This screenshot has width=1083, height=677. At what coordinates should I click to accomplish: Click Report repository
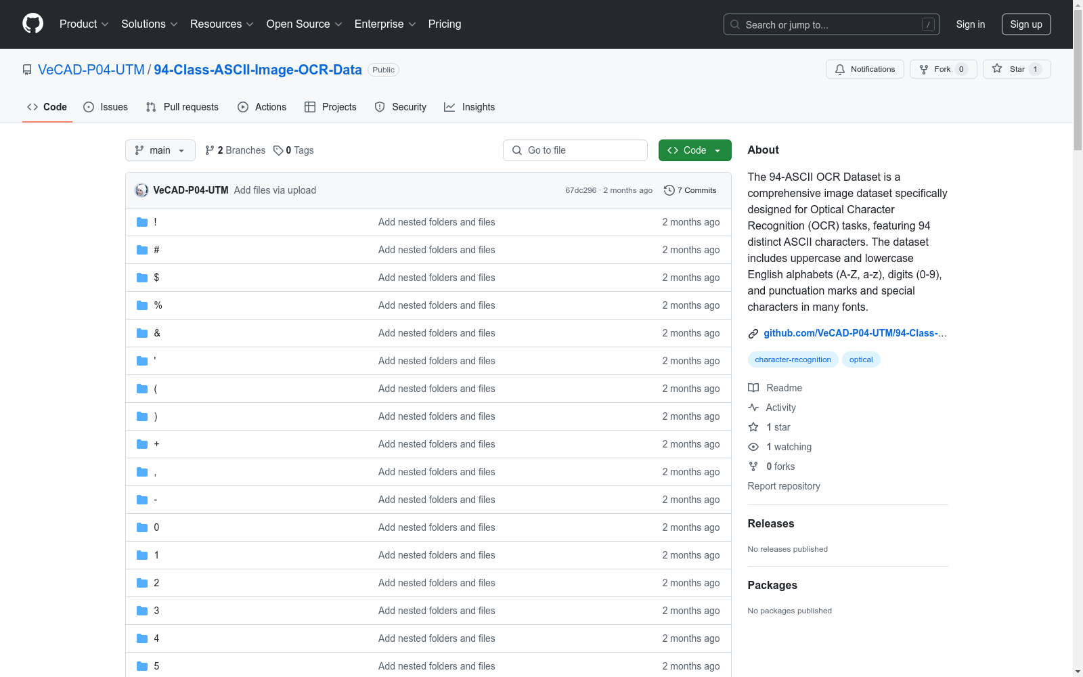point(784,486)
